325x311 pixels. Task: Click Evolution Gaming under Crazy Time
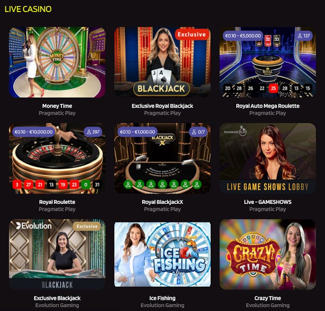[268, 305]
